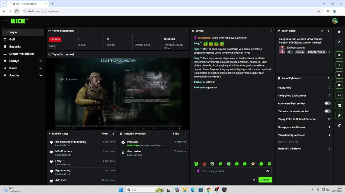Toggle the channel actions icon in the right sidebar

[x=339, y=105]
